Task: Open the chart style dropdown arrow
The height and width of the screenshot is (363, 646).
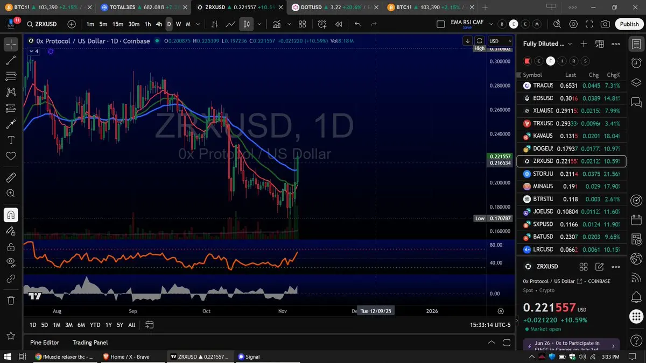Action: [260, 24]
